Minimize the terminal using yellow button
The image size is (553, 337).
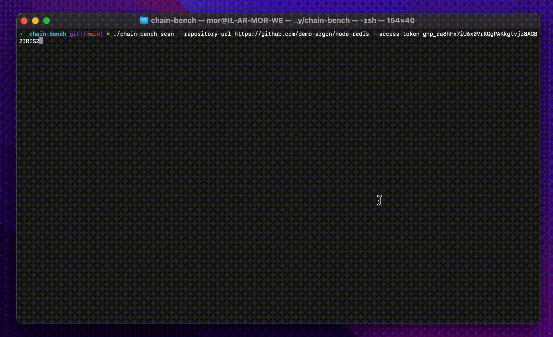click(x=35, y=21)
